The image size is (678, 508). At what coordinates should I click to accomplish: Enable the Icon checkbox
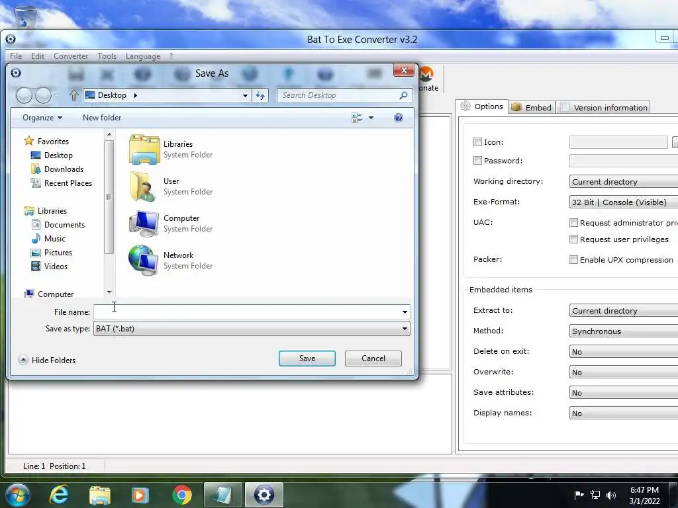[478, 142]
